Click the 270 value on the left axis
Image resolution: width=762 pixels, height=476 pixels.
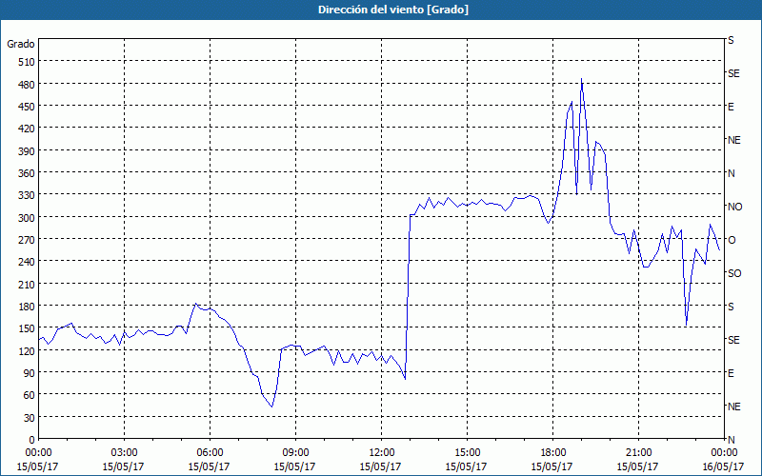(27, 240)
